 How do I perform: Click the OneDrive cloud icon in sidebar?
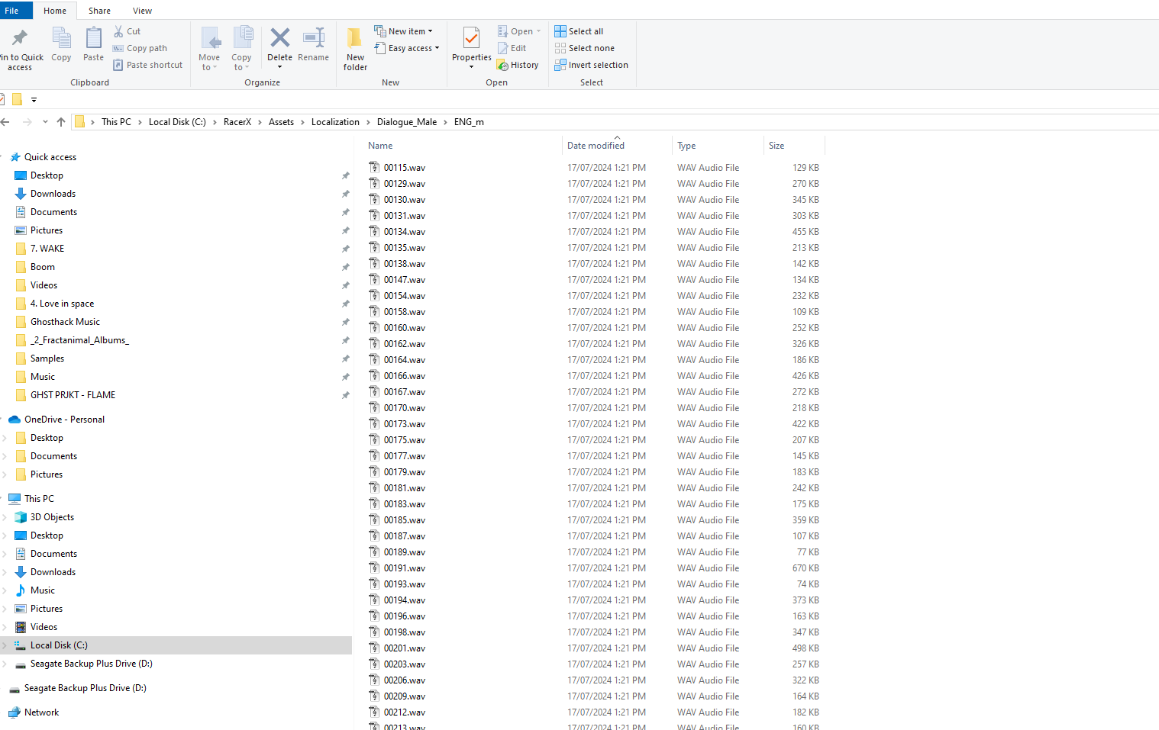(15, 420)
